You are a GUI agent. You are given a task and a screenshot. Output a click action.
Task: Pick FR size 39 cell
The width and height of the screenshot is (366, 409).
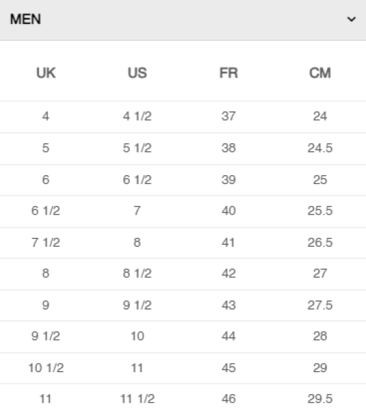(x=229, y=180)
